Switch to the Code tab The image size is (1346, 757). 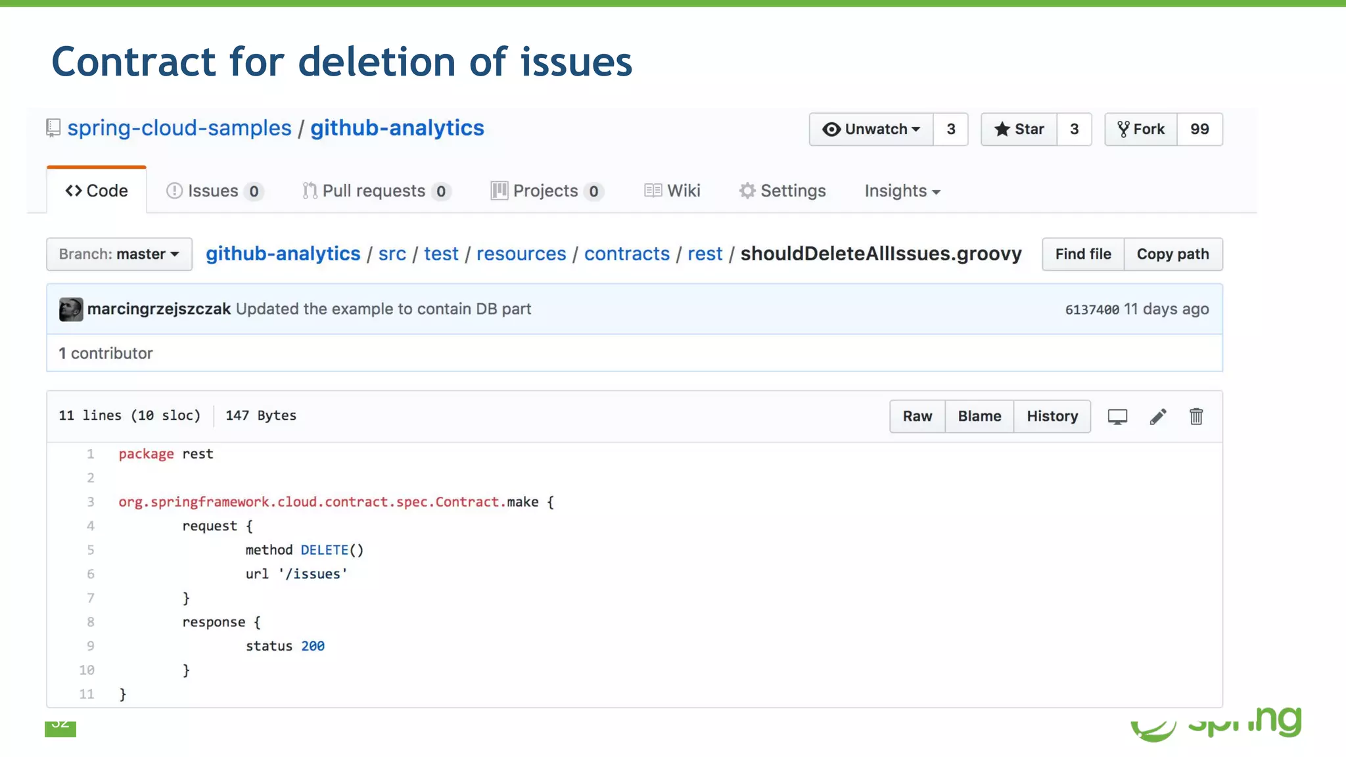pos(97,191)
